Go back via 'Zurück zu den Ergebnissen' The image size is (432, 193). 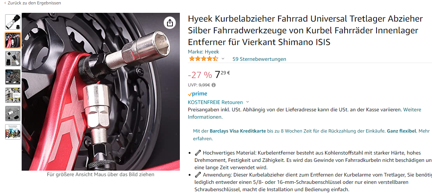[x=33, y=3]
